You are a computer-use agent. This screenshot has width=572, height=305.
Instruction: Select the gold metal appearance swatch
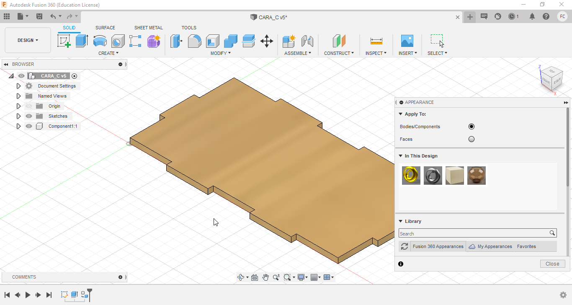pos(411,176)
